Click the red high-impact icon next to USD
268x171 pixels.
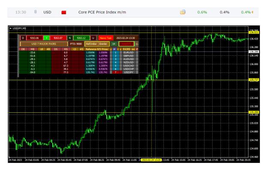click(64, 12)
